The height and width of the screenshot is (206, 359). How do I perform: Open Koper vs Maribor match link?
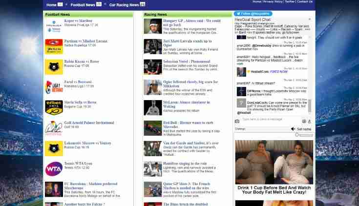coord(78,21)
